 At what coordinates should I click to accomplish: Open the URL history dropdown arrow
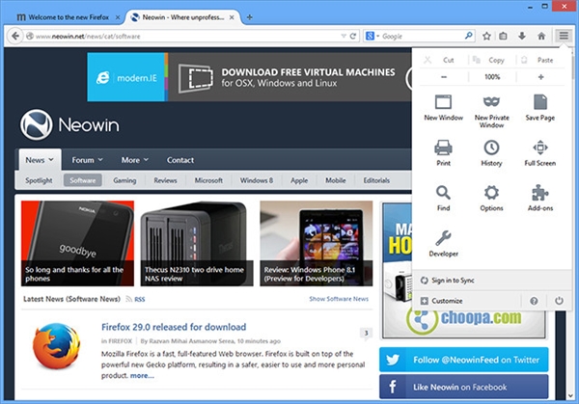click(344, 36)
